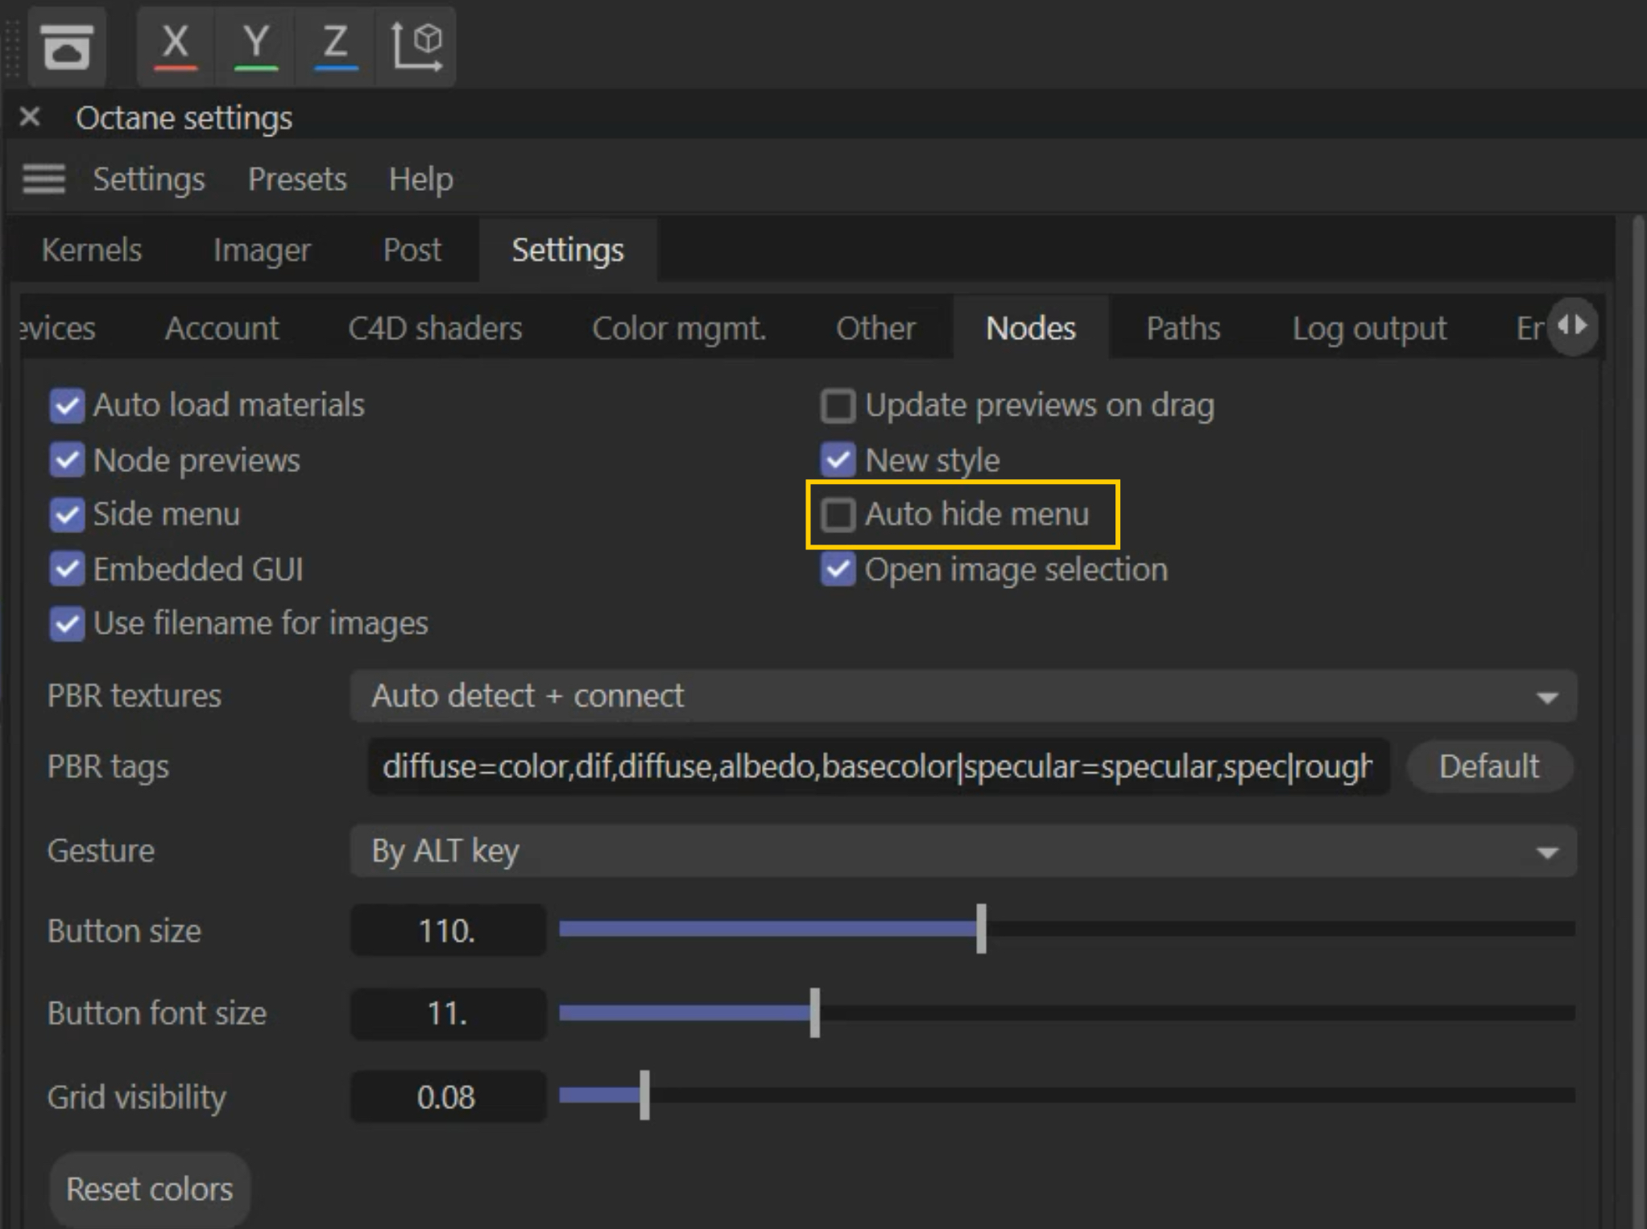
Task: Close the Octane settings panel
Action: click(x=30, y=118)
